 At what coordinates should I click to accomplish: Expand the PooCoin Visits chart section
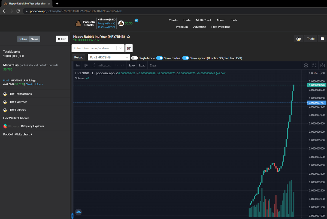(18, 134)
